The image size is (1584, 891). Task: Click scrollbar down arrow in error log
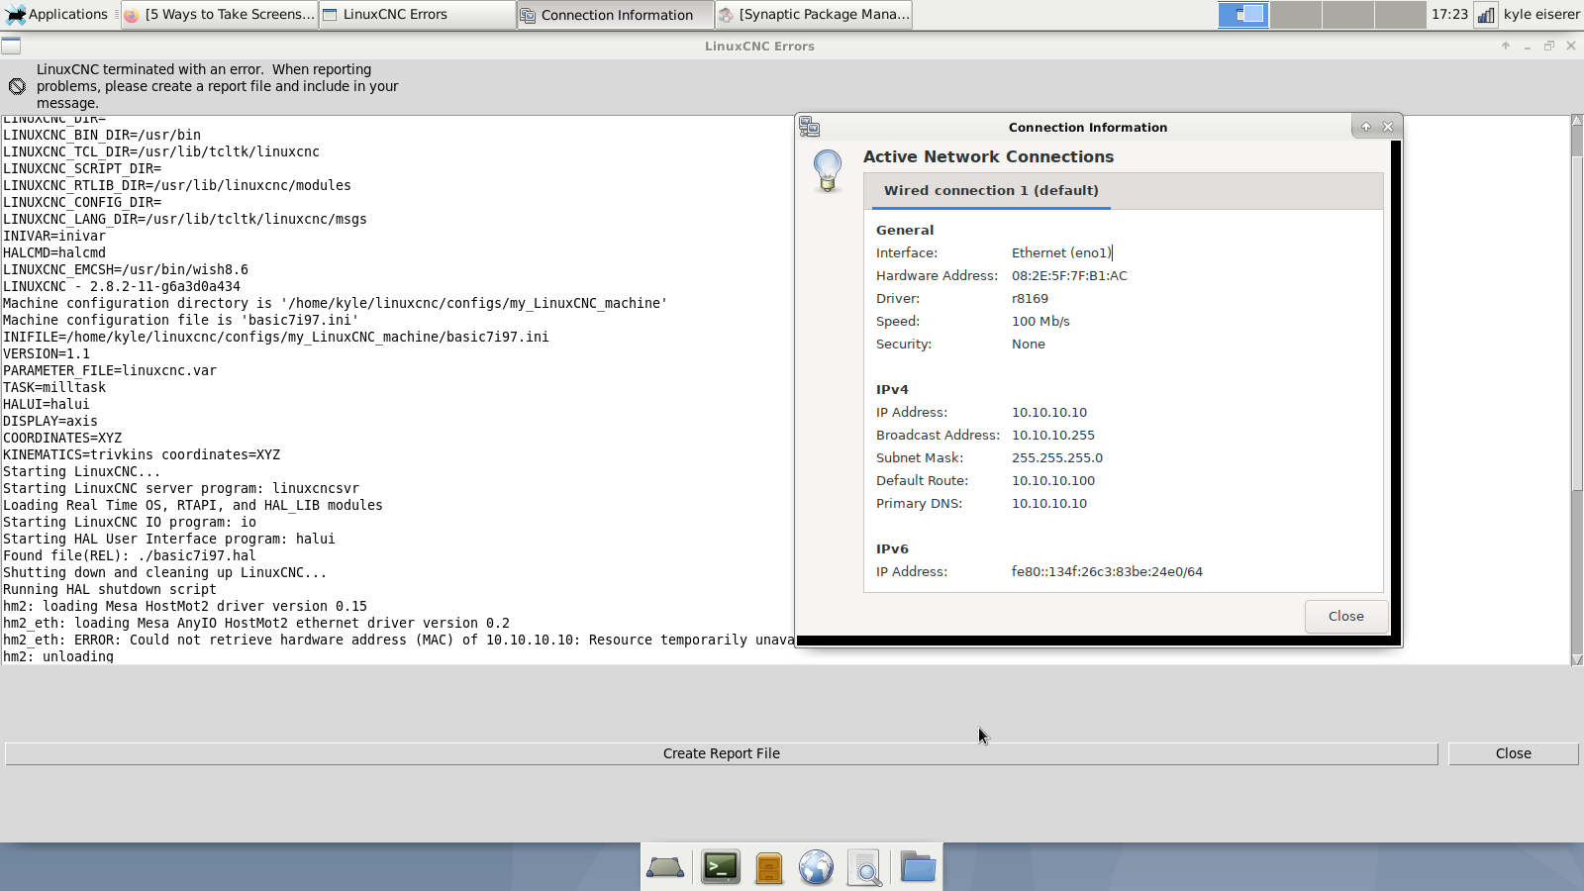click(x=1577, y=659)
